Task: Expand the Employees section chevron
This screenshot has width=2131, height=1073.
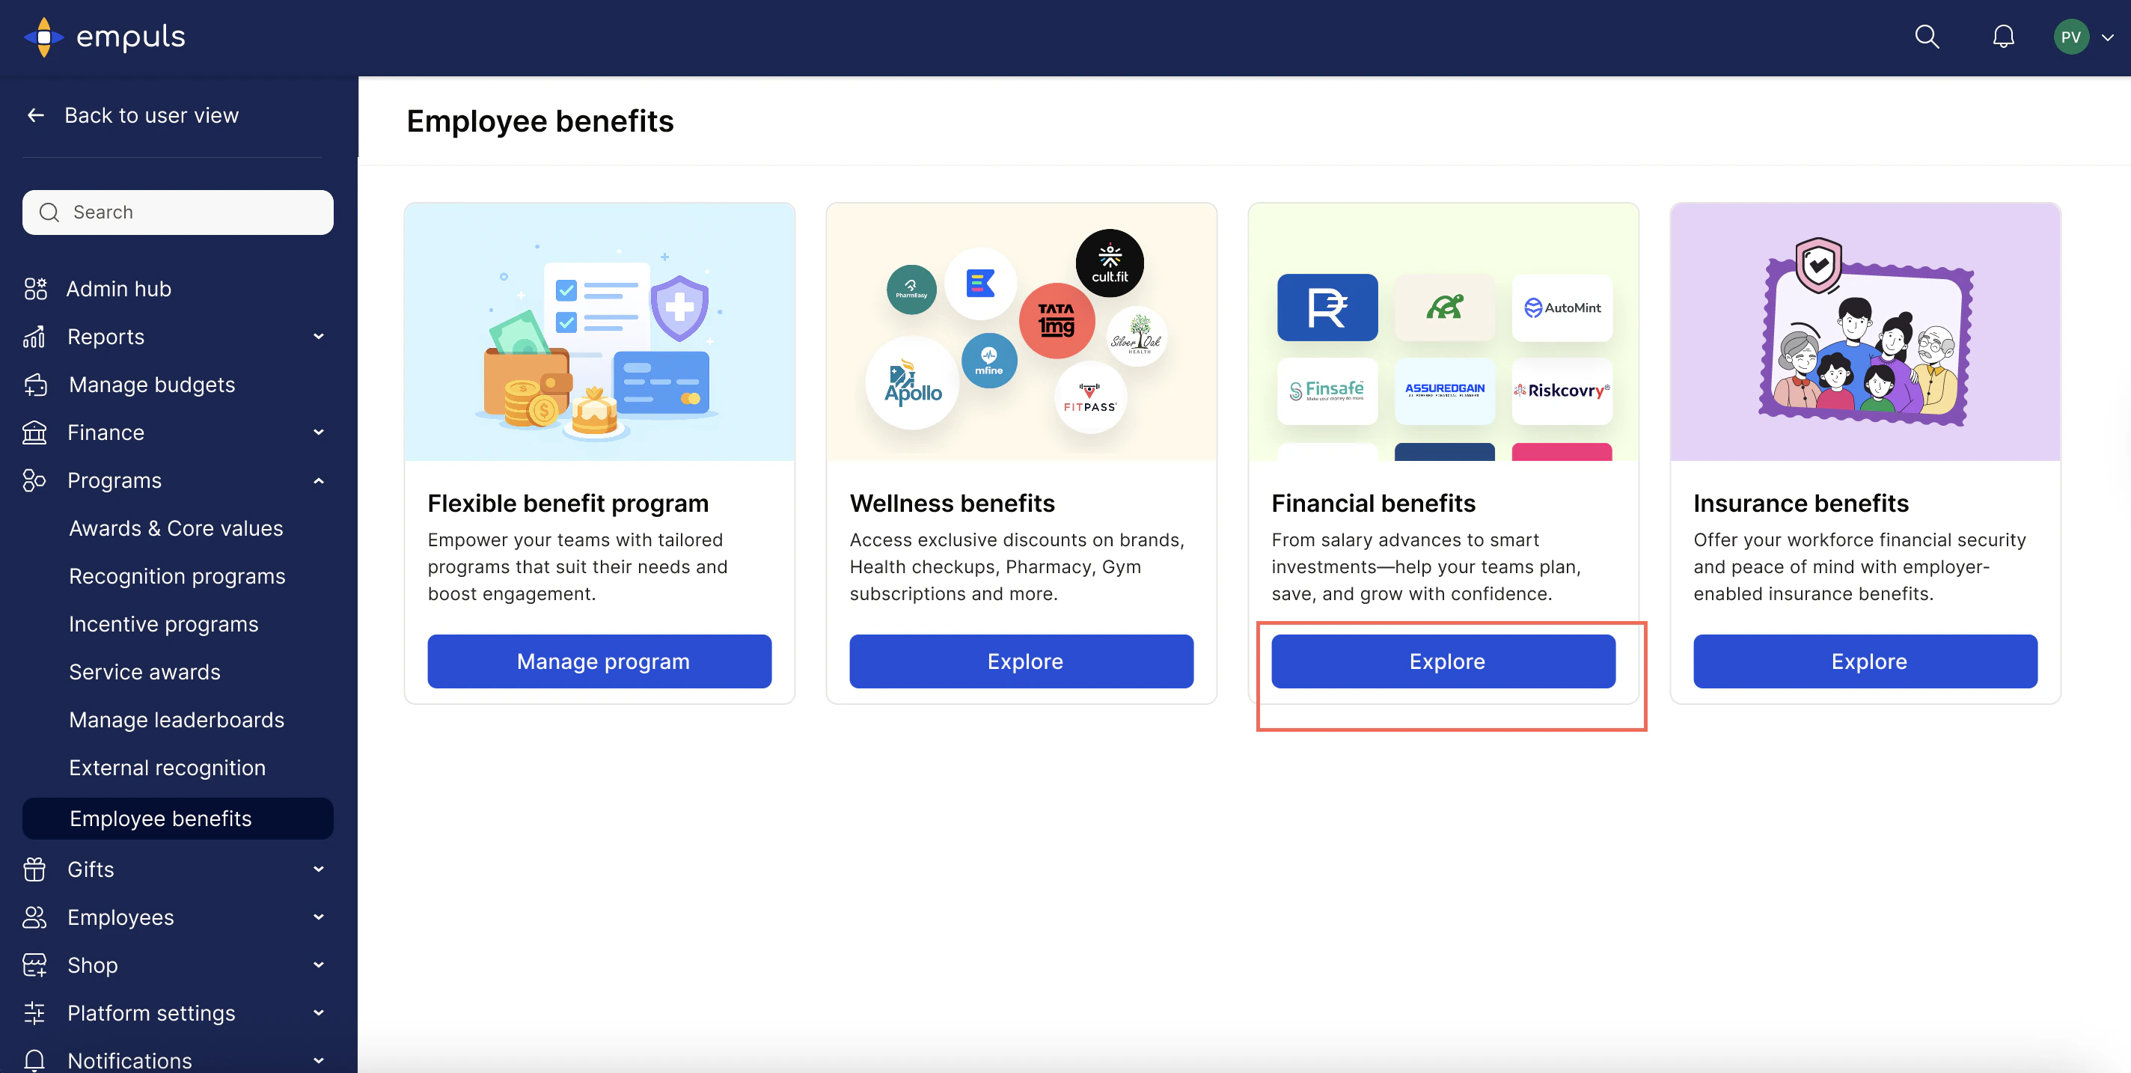Action: tap(319, 917)
